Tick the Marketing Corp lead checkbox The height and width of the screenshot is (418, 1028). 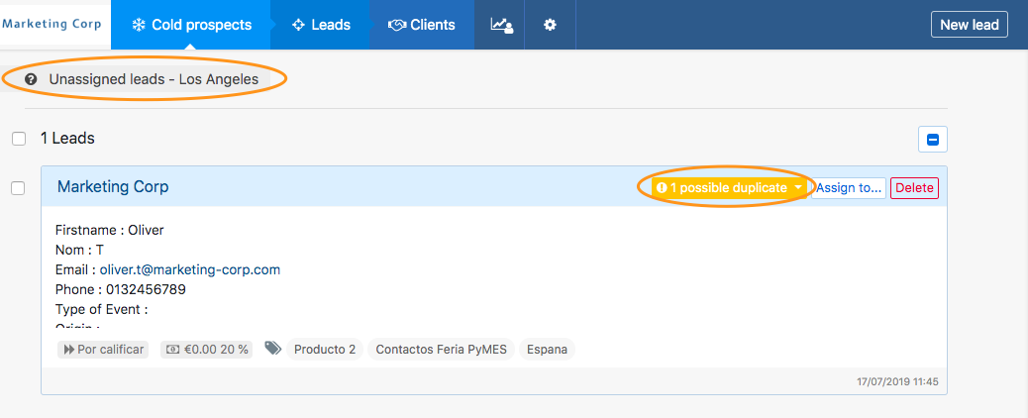click(x=19, y=188)
